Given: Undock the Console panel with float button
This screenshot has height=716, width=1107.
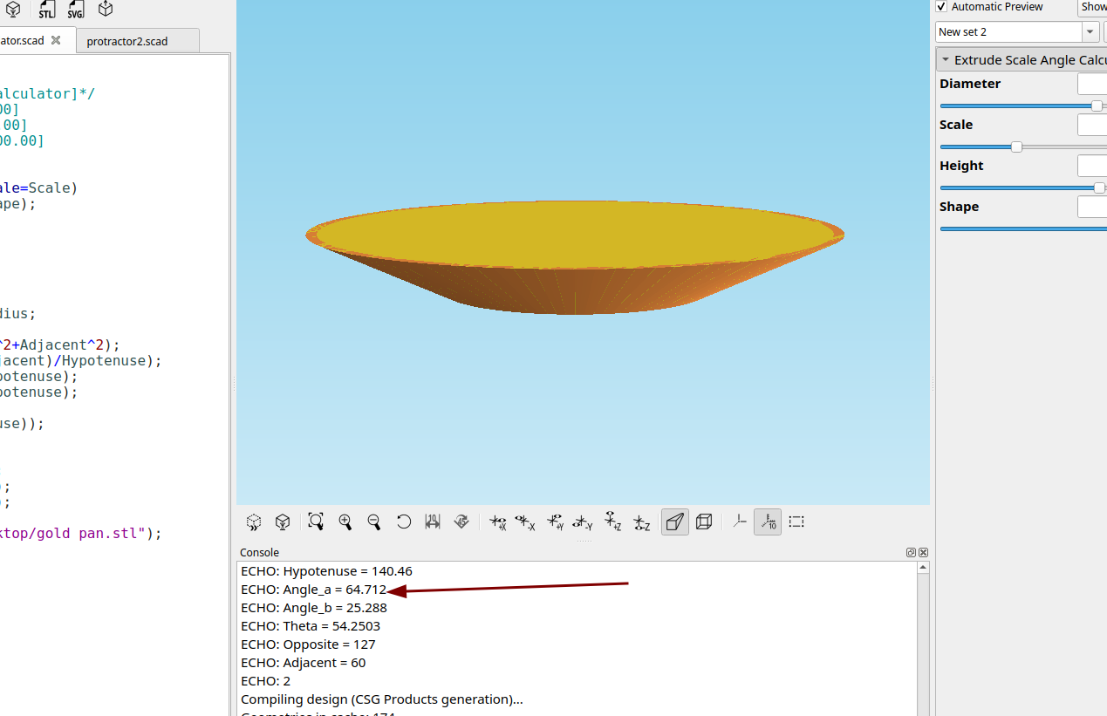Looking at the screenshot, I should coord(911,552).
